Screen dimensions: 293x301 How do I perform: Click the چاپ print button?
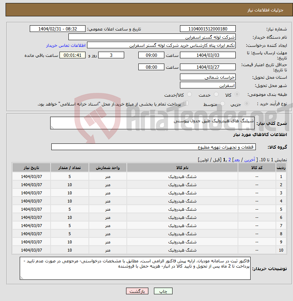click(163, 291)
